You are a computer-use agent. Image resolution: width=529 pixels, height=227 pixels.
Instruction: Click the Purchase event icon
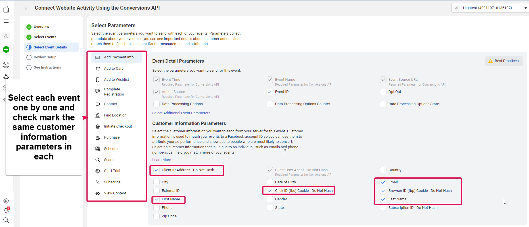(x=98, y=137)
